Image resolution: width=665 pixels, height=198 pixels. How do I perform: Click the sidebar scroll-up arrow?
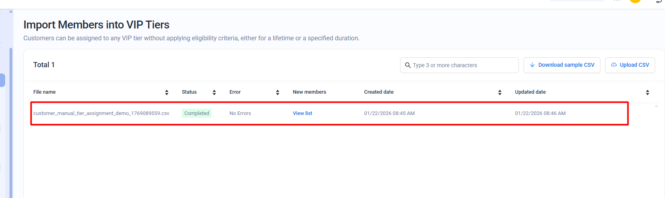(x=11, y=11)
